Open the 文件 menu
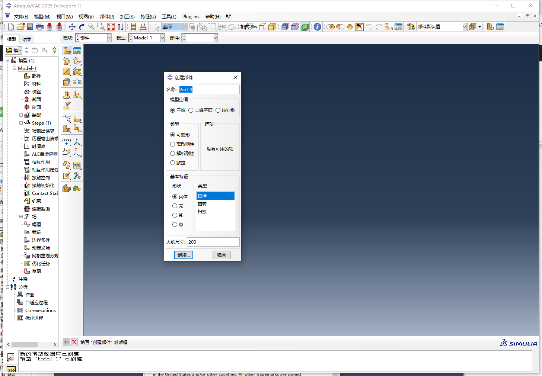The width and height of the screenshot is (542, 376). point(21,16)
